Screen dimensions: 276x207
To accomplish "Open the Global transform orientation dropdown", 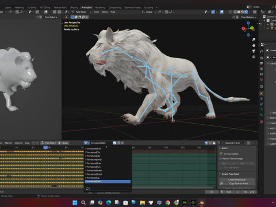I will (x=149, y=12).
